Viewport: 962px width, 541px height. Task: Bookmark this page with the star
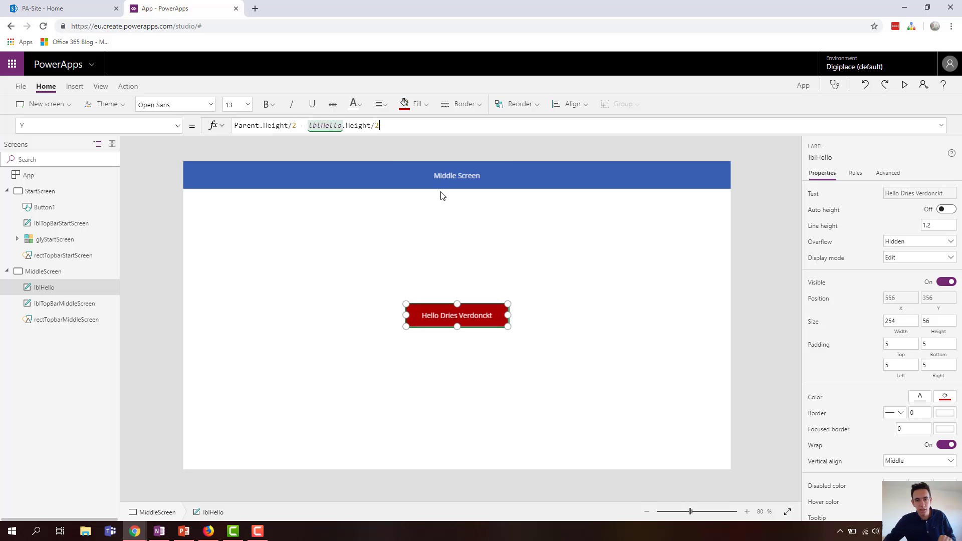coord(874,26)
